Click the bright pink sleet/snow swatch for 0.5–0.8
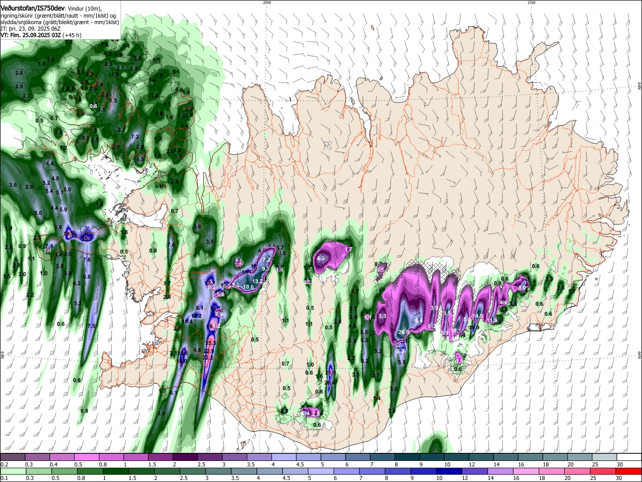 (x=86, y=457)
